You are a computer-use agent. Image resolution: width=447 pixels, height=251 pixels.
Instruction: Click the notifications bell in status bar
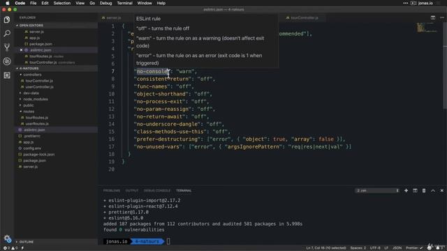click(438, 248)
